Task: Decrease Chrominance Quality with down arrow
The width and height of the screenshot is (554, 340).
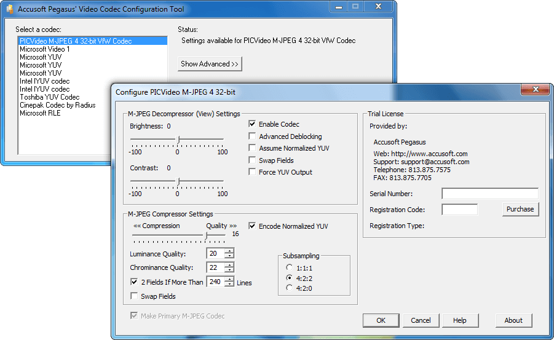Action: pyautogui.click(x=230, y=270)
